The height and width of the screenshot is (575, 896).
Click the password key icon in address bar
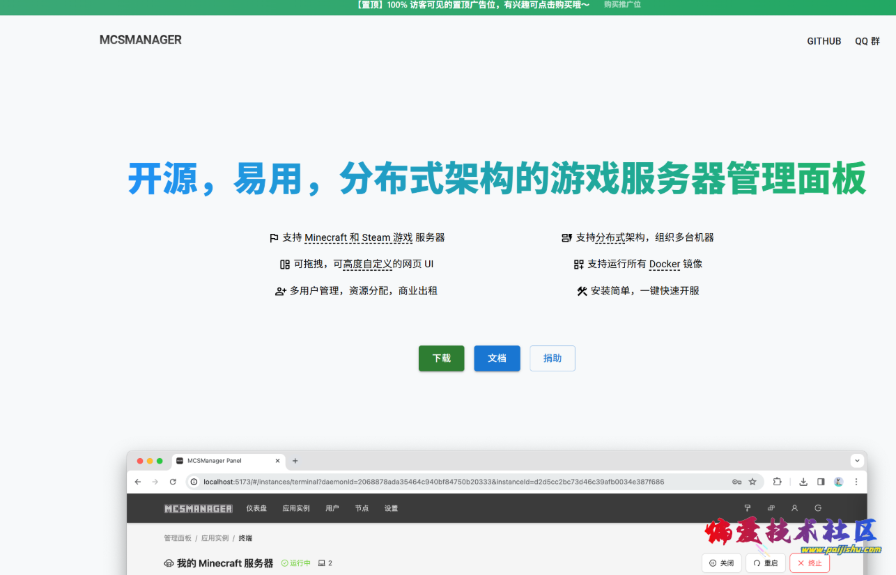pyautogui.click(x=736, y=482)
